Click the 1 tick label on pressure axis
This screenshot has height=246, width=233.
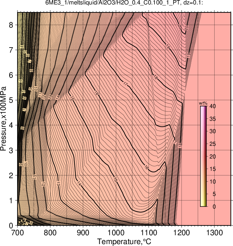click(11, 200)
